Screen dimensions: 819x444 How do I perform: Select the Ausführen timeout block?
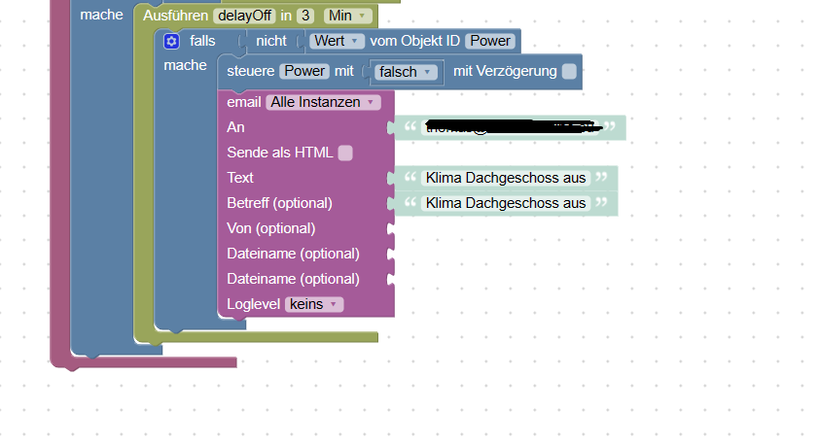click(175, 16)
